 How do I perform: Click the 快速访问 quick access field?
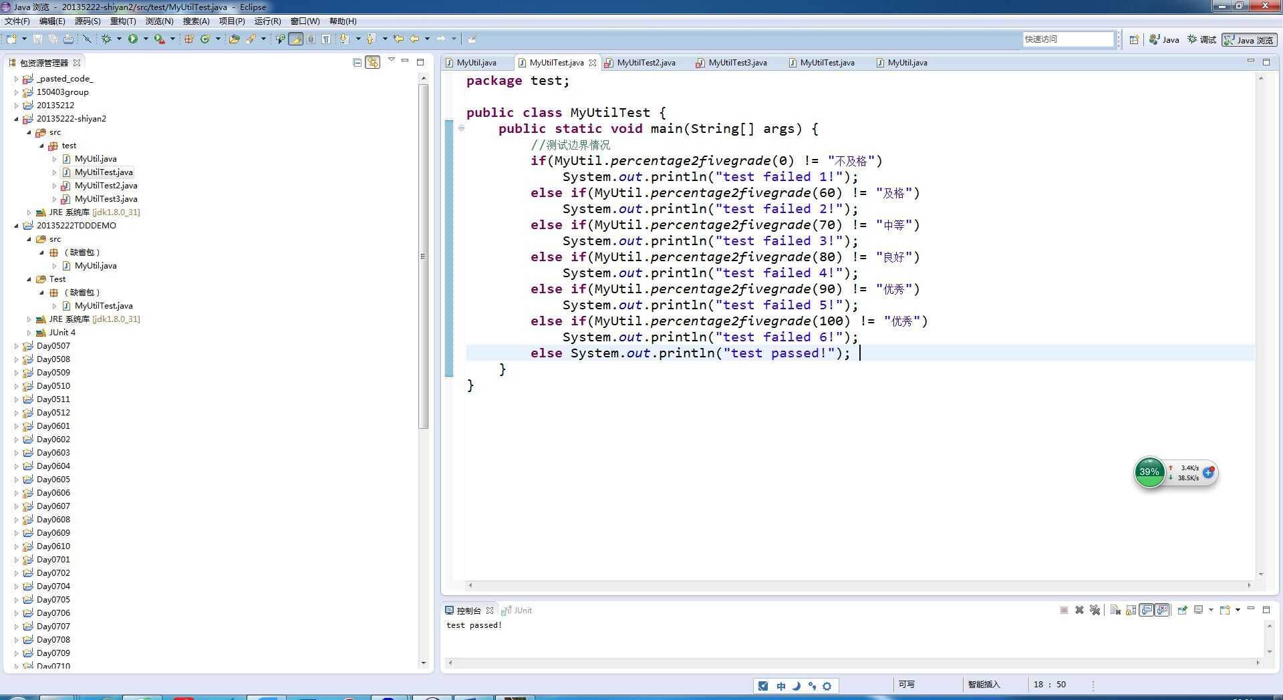[x=1068, y=39]
